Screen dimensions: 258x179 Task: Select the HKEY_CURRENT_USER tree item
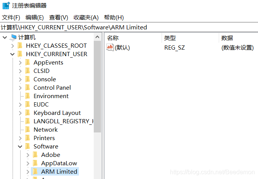click(57, 54)
